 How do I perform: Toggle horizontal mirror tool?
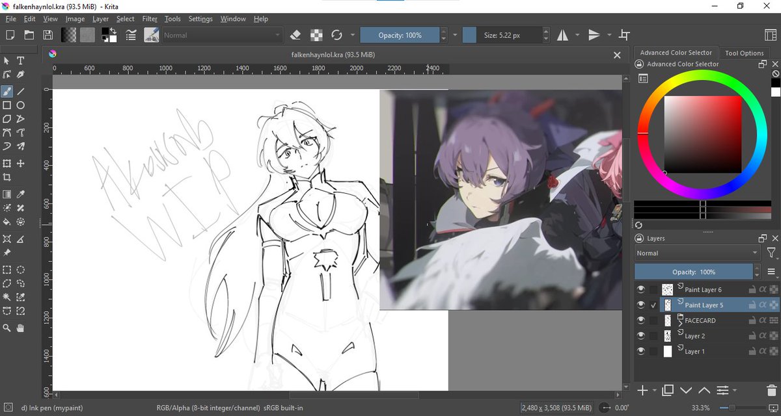[562, 35]
